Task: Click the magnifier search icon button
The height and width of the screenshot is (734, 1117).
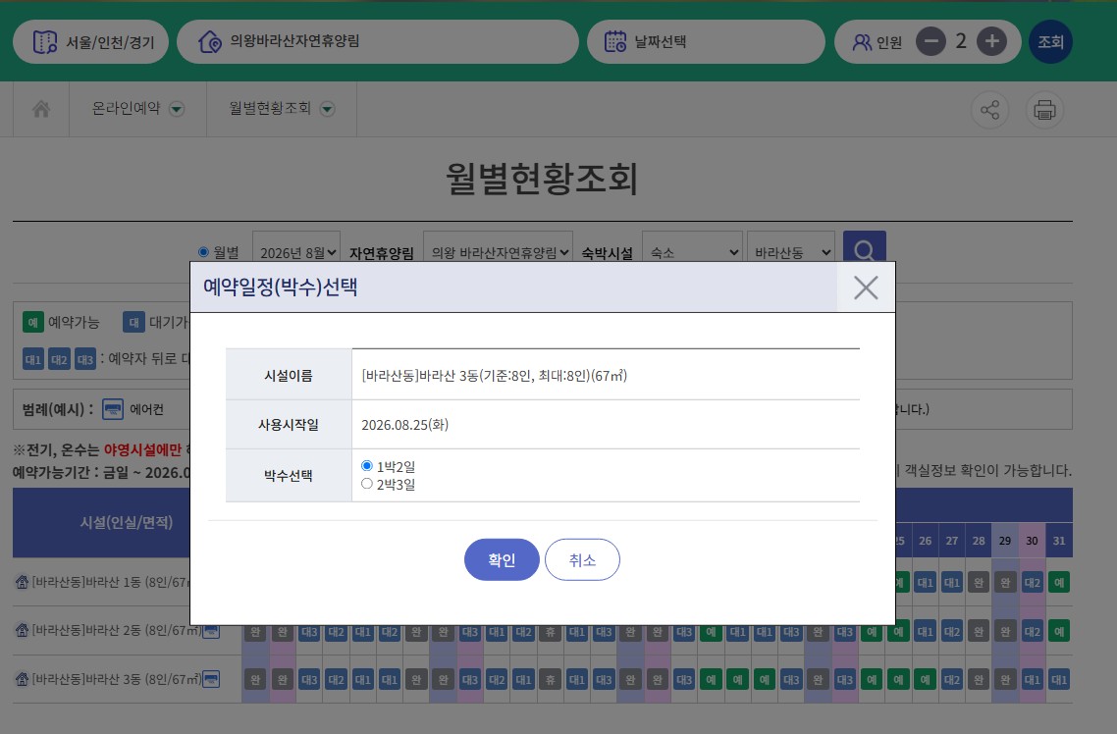Action: (864, 246)
